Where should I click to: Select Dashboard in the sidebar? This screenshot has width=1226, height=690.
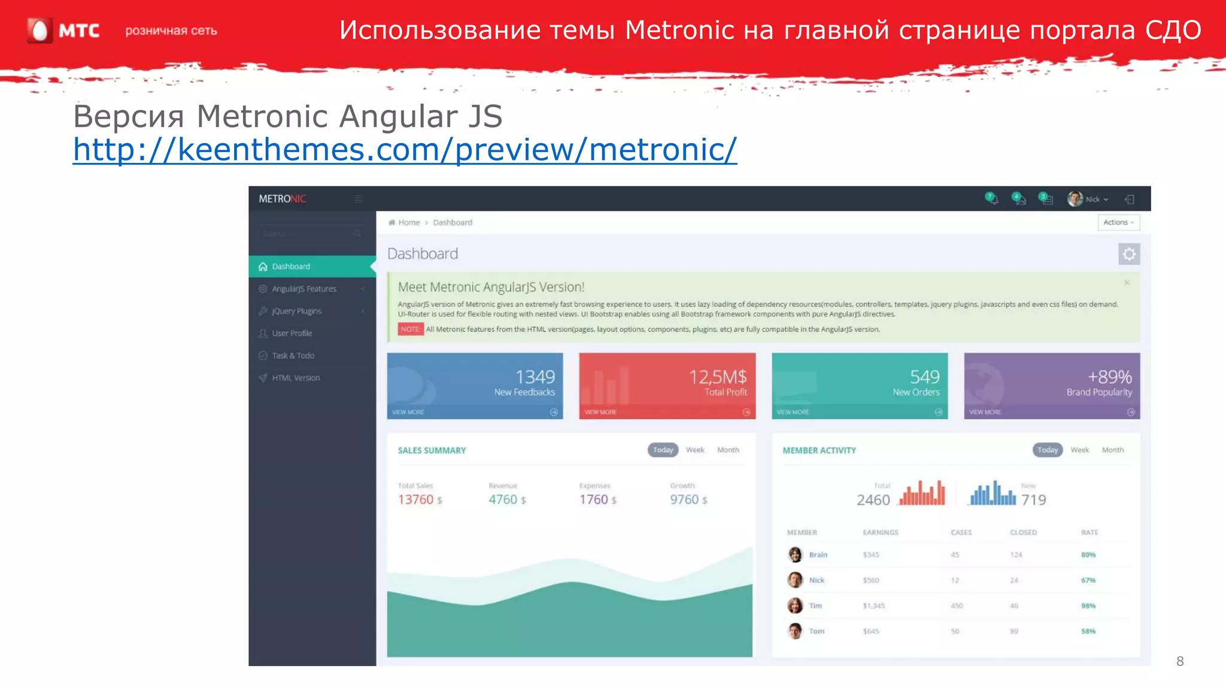[312, 267]
